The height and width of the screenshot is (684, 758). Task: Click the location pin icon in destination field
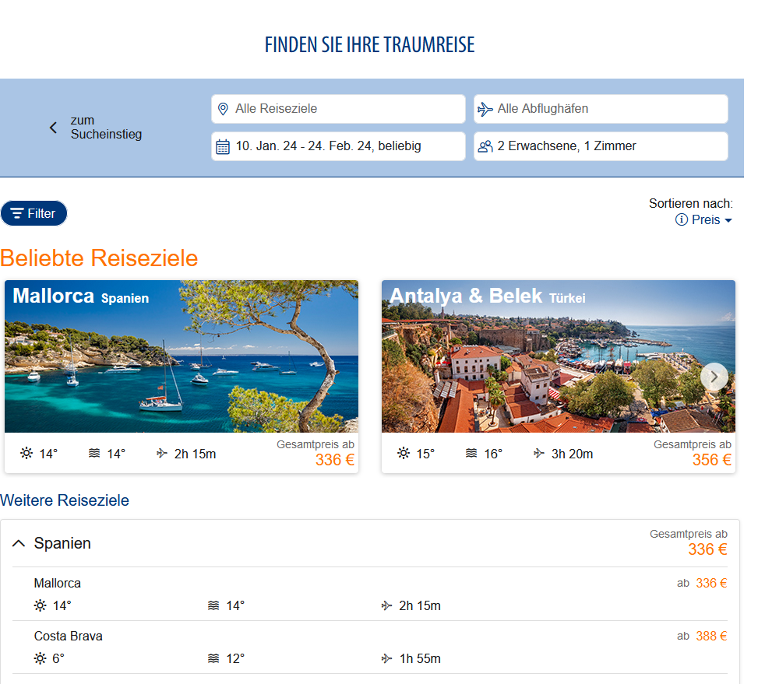point(223,109)
